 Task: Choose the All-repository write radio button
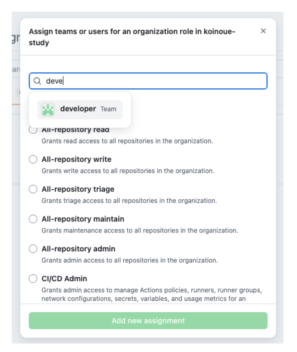(33, 159)
